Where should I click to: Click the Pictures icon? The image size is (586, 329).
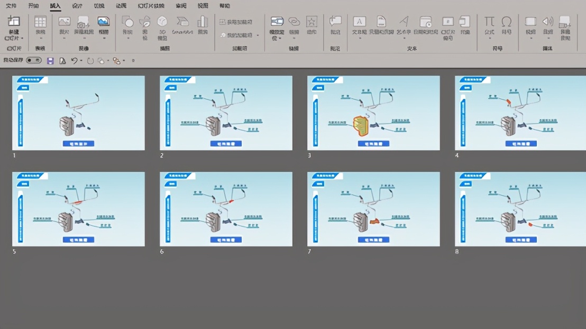click(x=65, y=22)
